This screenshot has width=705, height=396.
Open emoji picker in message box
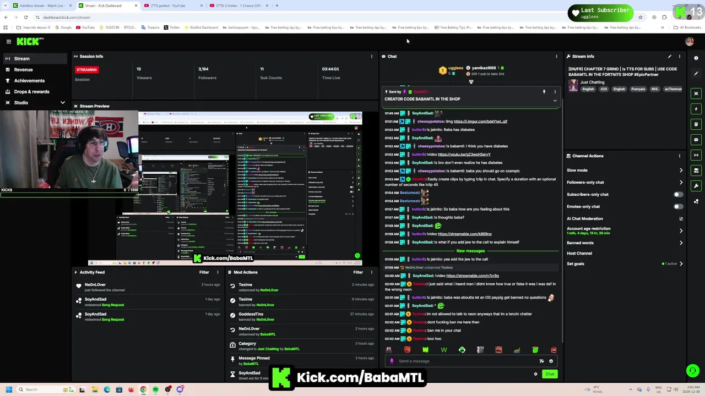tap(551, 361)
